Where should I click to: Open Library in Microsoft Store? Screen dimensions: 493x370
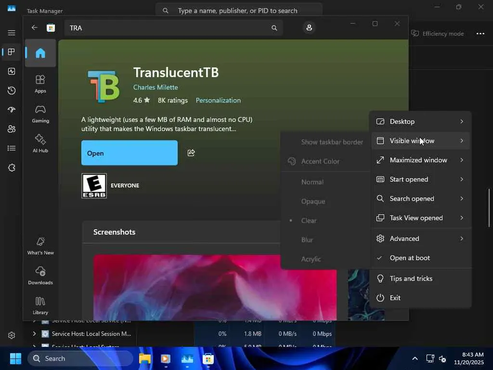point(40,305)
